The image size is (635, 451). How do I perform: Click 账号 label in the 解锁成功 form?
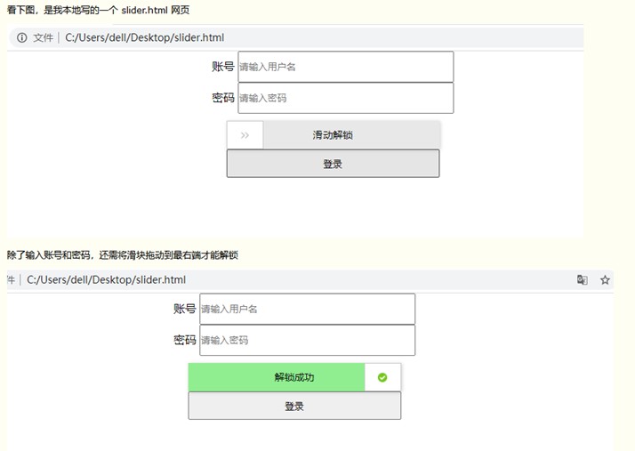tap(185, 309)
